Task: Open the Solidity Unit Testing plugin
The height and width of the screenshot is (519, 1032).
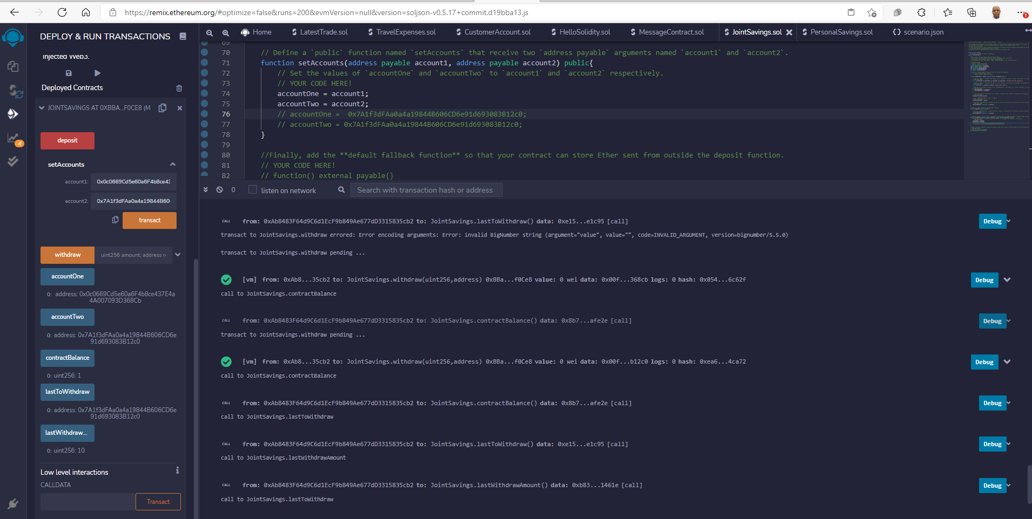Action: click(13, 161)
